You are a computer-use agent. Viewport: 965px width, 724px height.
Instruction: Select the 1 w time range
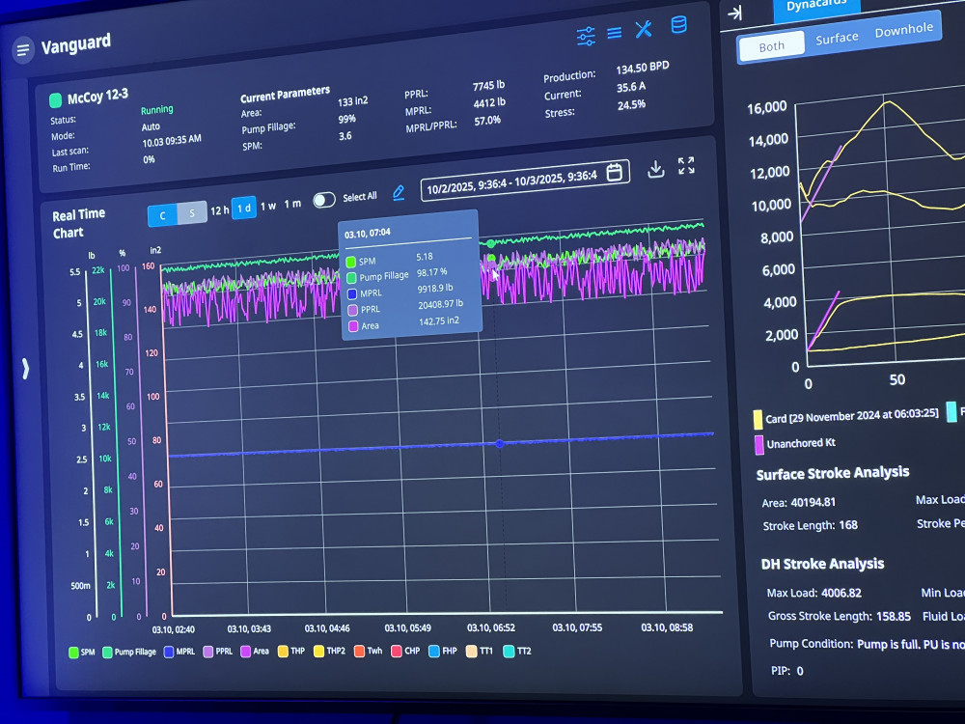click(x=267, y=206)
